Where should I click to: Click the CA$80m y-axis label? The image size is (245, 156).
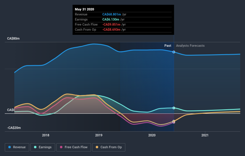pyautogui.click(x=13, y=38)
